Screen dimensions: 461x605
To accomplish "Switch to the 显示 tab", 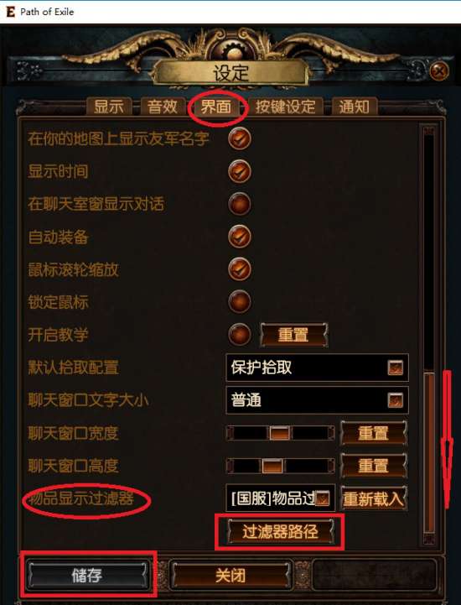I will pos(109,107).
